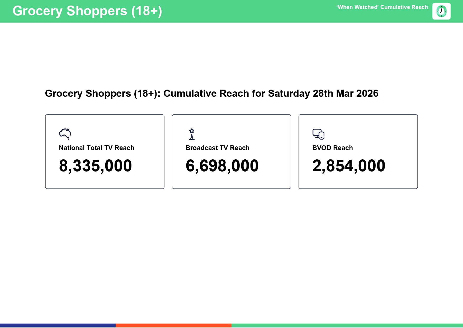The image size is (463, 328).
Task: Click the Australia icon on the National card
Action: 65,133
